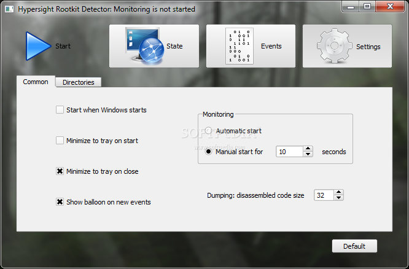
Task: Maximize the Hypersight window
Action: [x=367, y=7]
